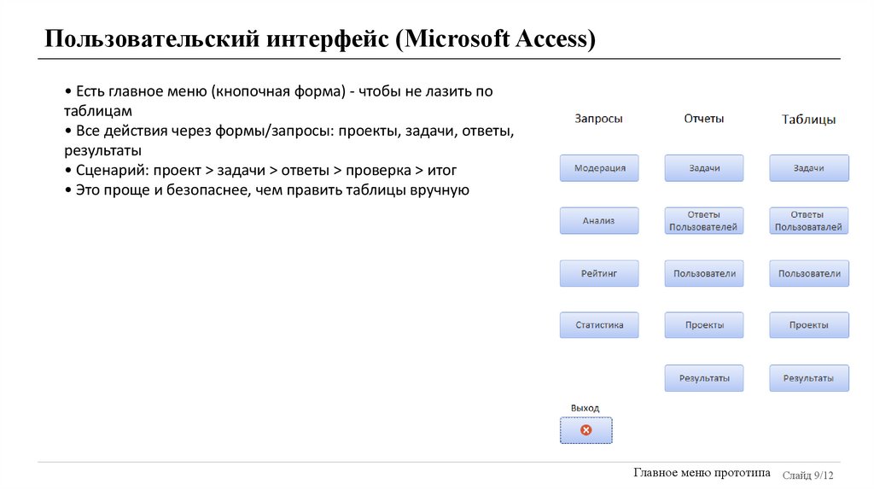Click the slide title about Microsoft Access
The width and height of the screenshot is (874, 490).
[x=320, y=40]
